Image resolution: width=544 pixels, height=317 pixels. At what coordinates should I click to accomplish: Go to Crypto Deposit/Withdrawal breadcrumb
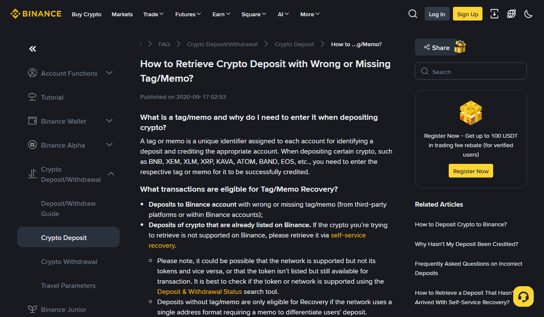[x=222, y=44]
